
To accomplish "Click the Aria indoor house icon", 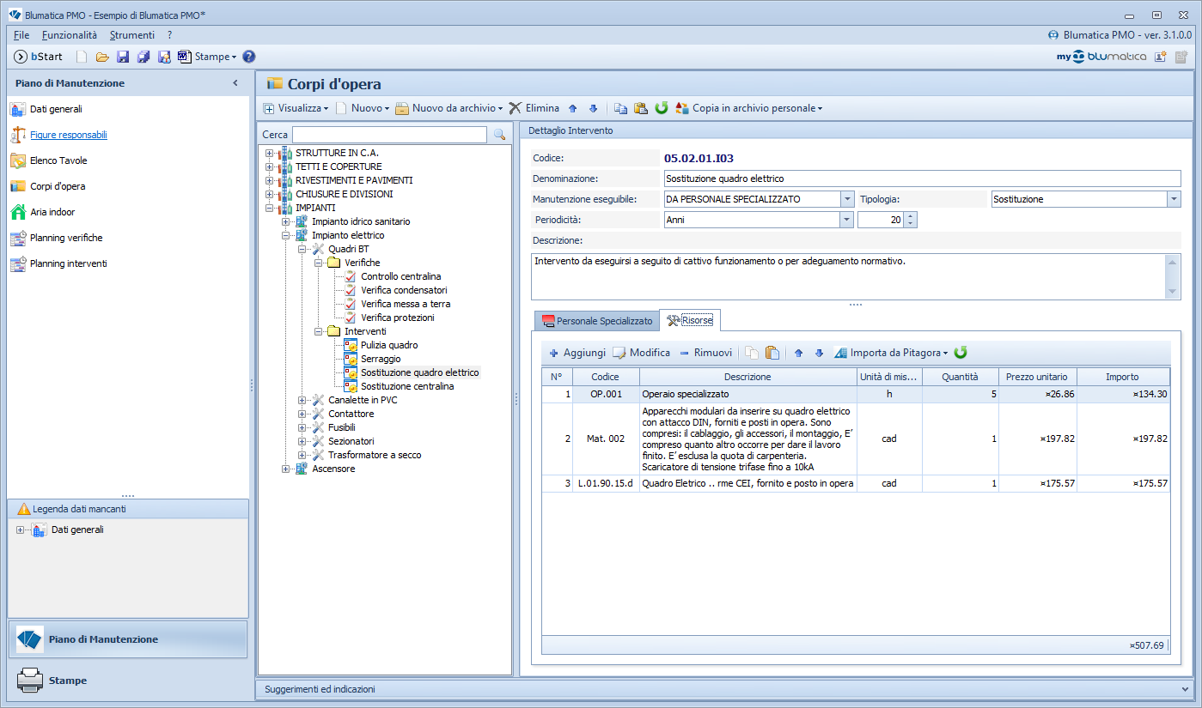I will pyautogui.click(x=17, y=212).
